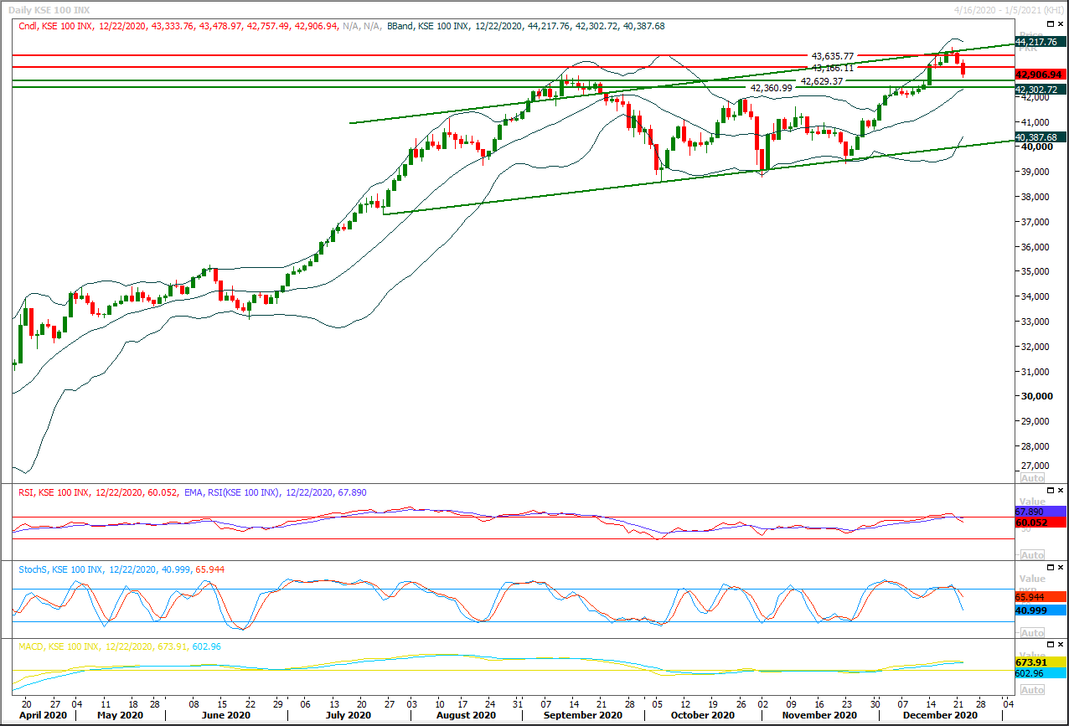Viewport: 1069px width, 726px height.
Task: Maximize the main price chart panel
Action: coord(1049,26)
